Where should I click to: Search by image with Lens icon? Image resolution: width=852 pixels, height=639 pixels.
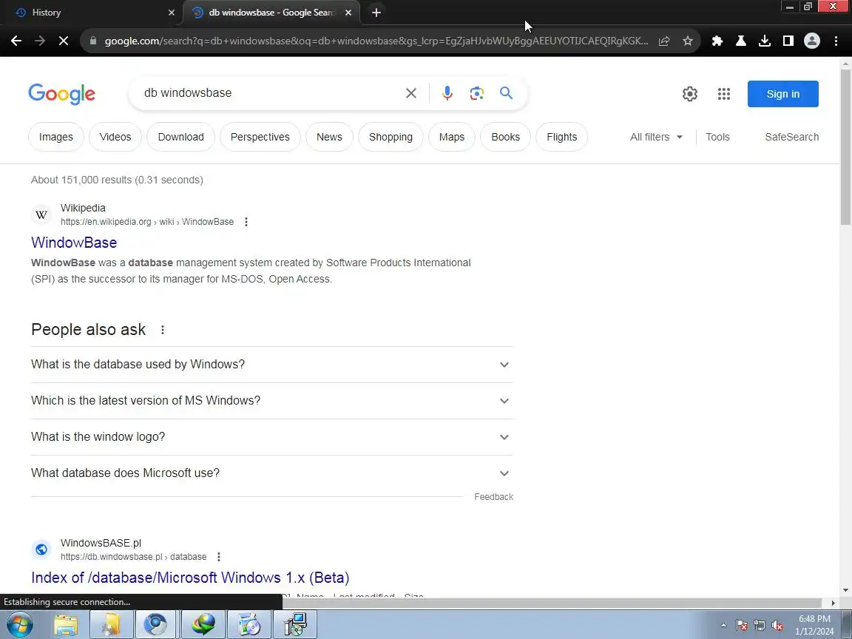pyautogui.click(x=476, y=93)
